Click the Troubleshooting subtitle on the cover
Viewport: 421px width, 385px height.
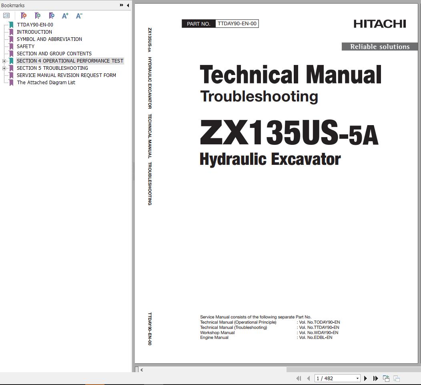pos(259,97)
